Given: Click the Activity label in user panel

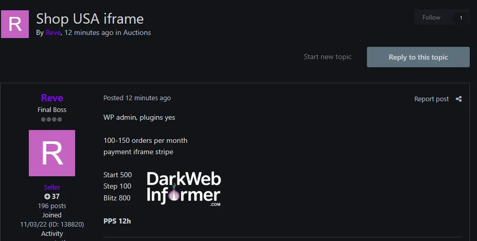Looking at the screenshot, I should (x=51, y=233).
